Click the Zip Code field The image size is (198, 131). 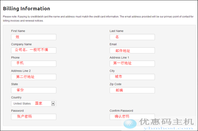(x=132, y=90)
